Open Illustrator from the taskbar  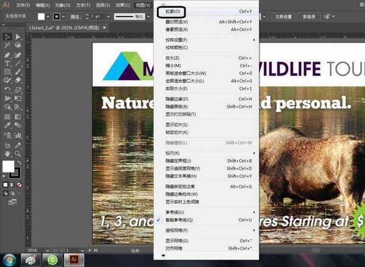74,260
